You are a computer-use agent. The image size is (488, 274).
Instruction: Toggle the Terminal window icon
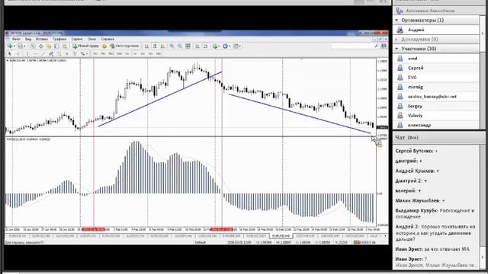(x=56, y=46)
